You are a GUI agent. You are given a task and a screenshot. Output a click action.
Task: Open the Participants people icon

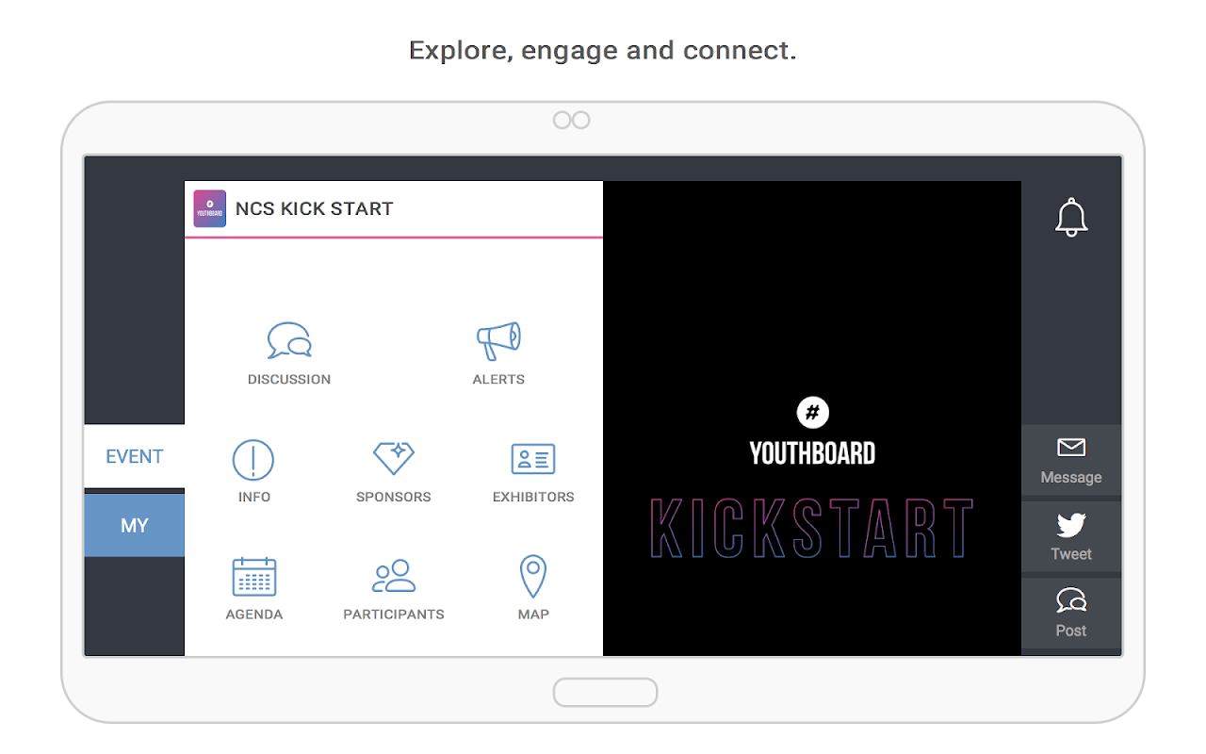[394, 576]
